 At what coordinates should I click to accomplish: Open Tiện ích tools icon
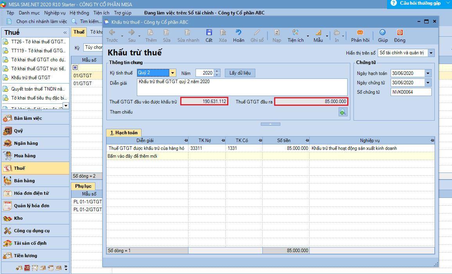[295, 32]
